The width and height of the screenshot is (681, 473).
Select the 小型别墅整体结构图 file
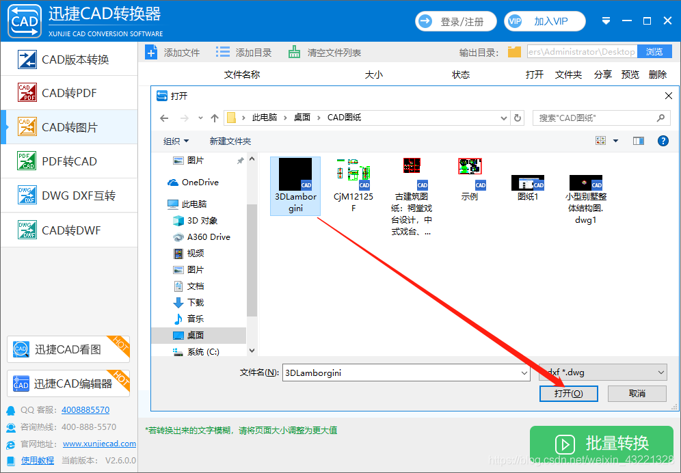[x=585, y=200]
